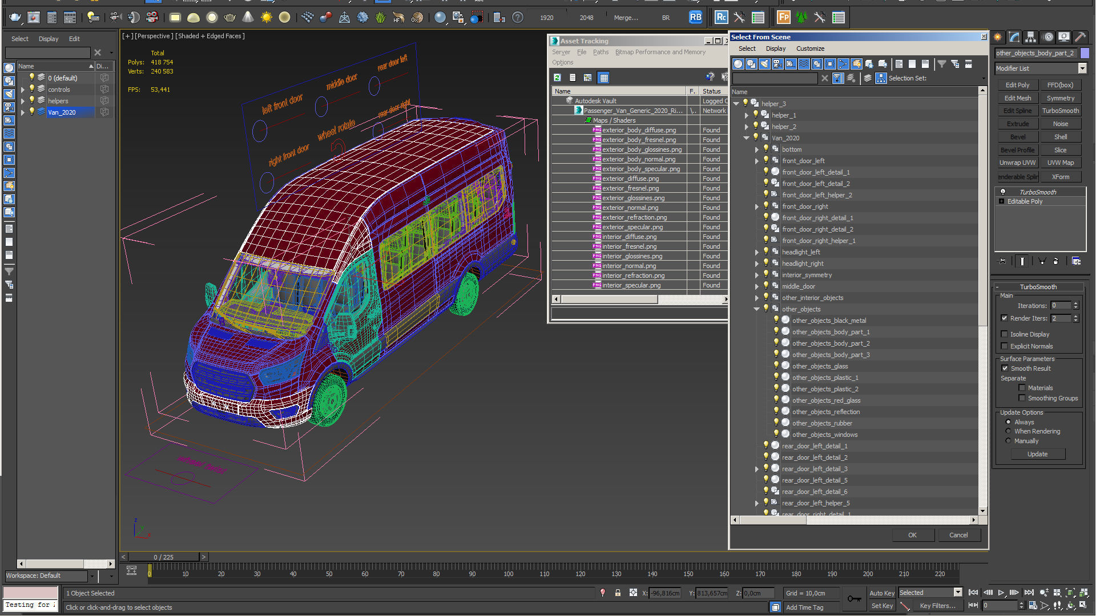Viewport: 1096px width, 616px height.
Task: Click the sun light icon in toolbar
Action: coord(267,18)
